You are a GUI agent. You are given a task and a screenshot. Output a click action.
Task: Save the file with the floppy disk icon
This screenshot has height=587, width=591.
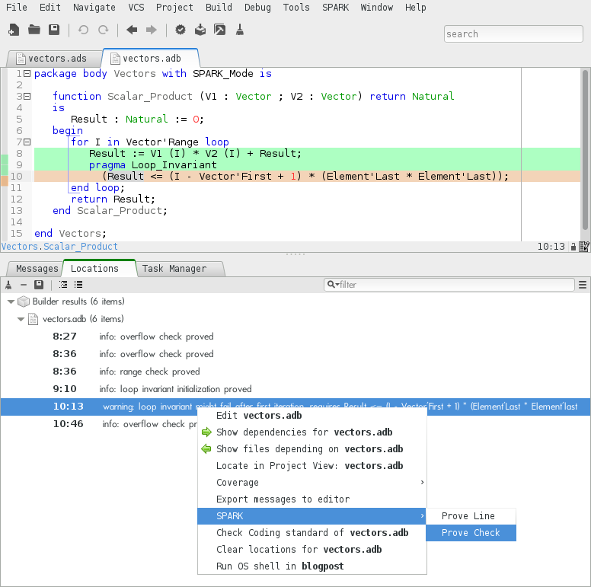(x=53, y=30)
